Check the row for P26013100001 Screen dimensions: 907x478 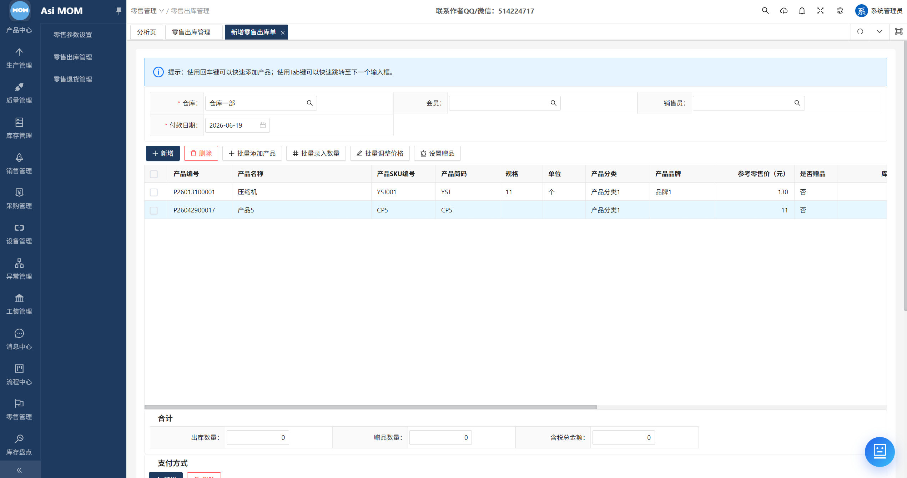[154, 192]
